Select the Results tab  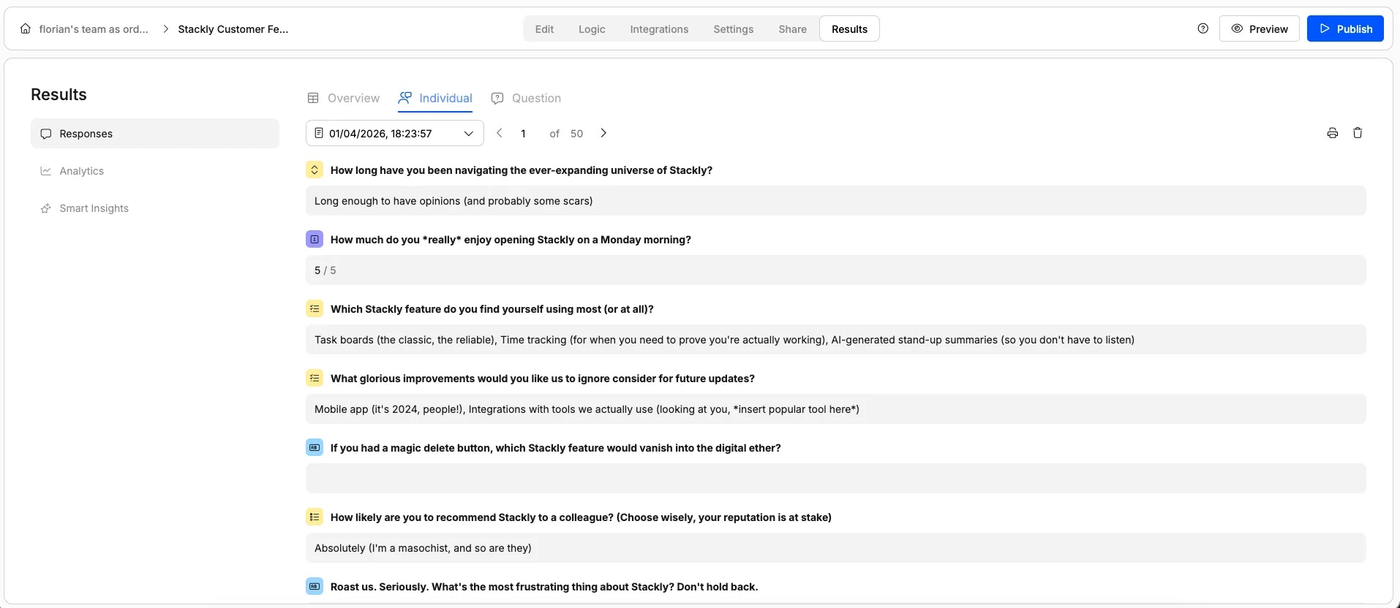tap(849, 29)
